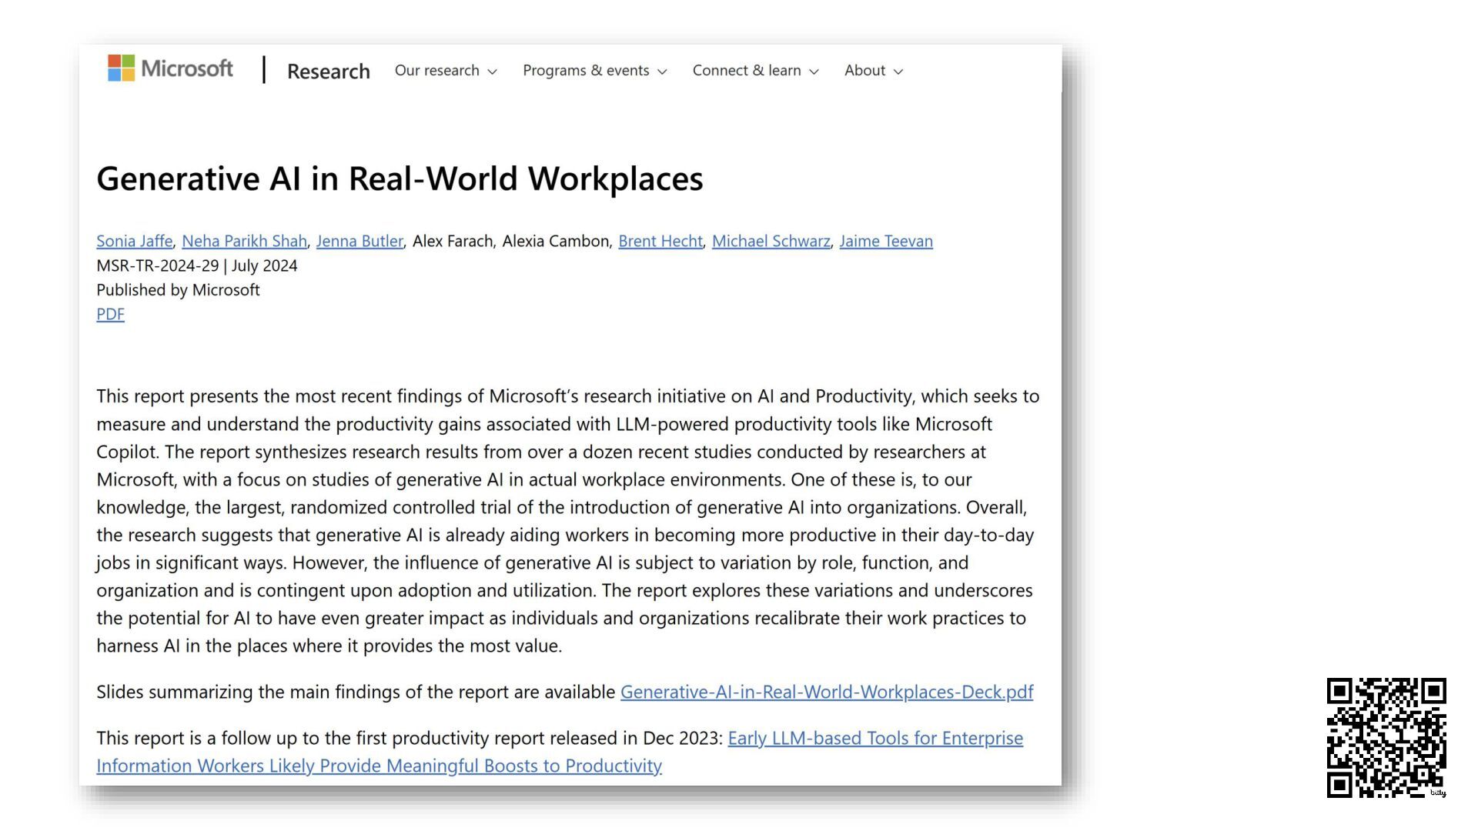The width and height of the screenshot is (1478, 831).
Task: Open the Connect & learn menu
Action: click(x=746, y=70)
